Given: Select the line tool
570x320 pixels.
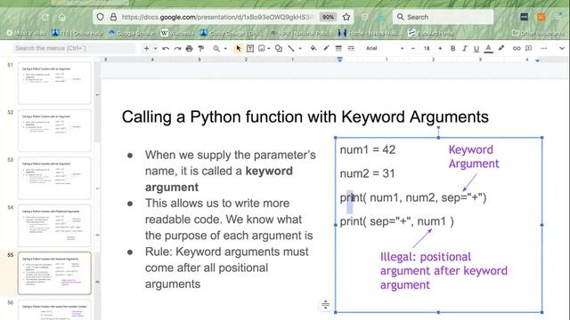Looking at the screenshot, I should [291, 48].
